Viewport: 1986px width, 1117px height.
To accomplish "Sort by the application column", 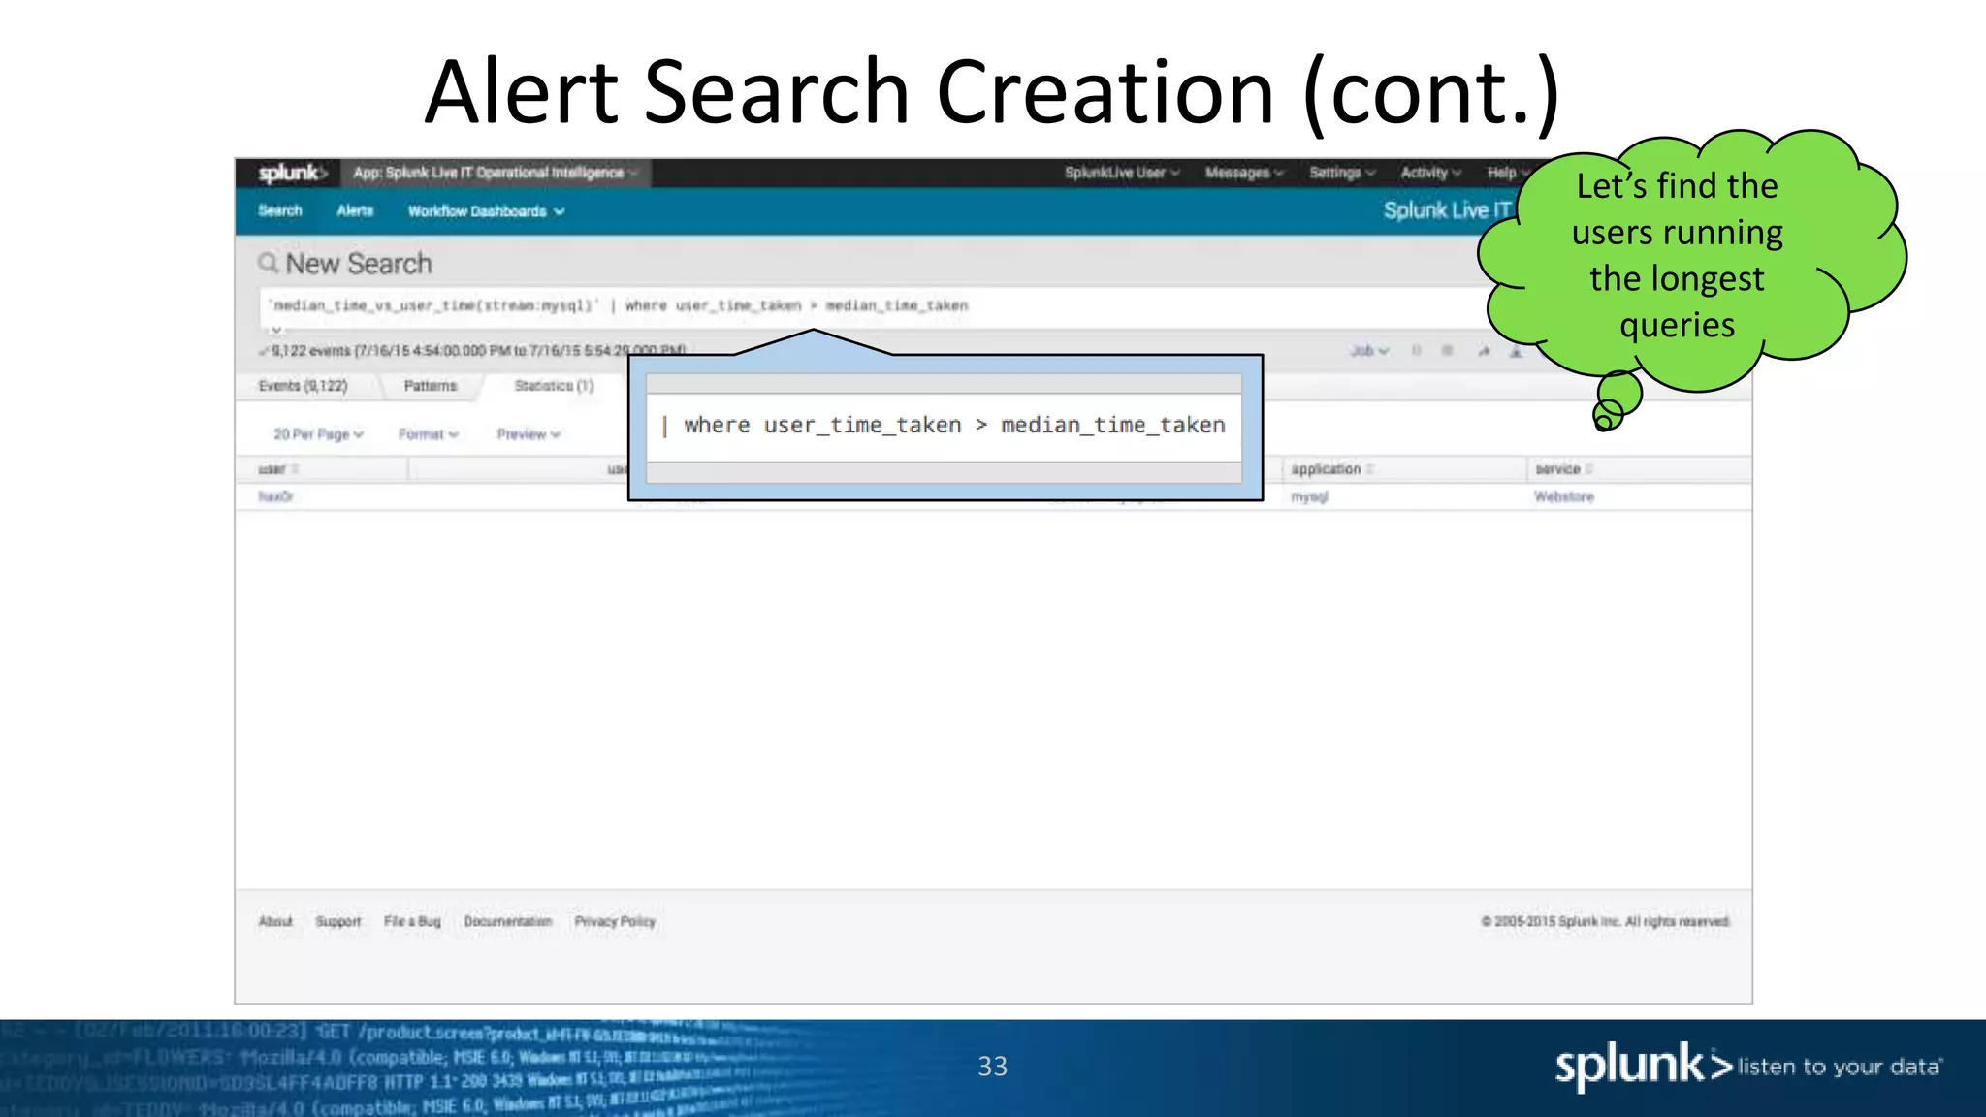I will (x=1370, y=469).
